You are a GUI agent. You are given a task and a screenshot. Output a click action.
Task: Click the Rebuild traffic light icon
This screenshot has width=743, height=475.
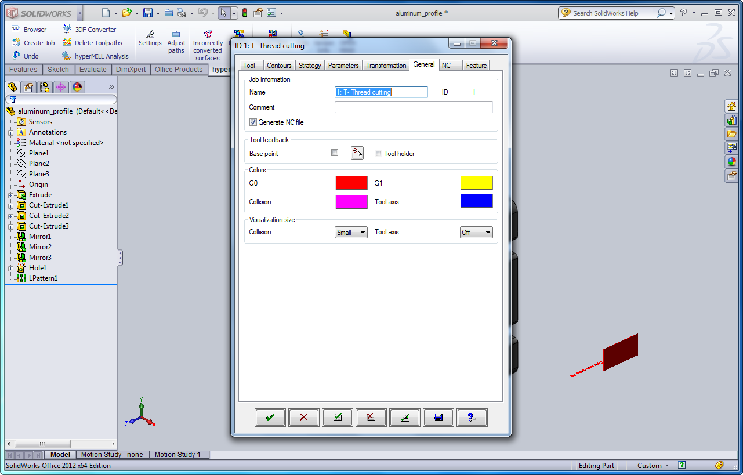coord(245,13)
